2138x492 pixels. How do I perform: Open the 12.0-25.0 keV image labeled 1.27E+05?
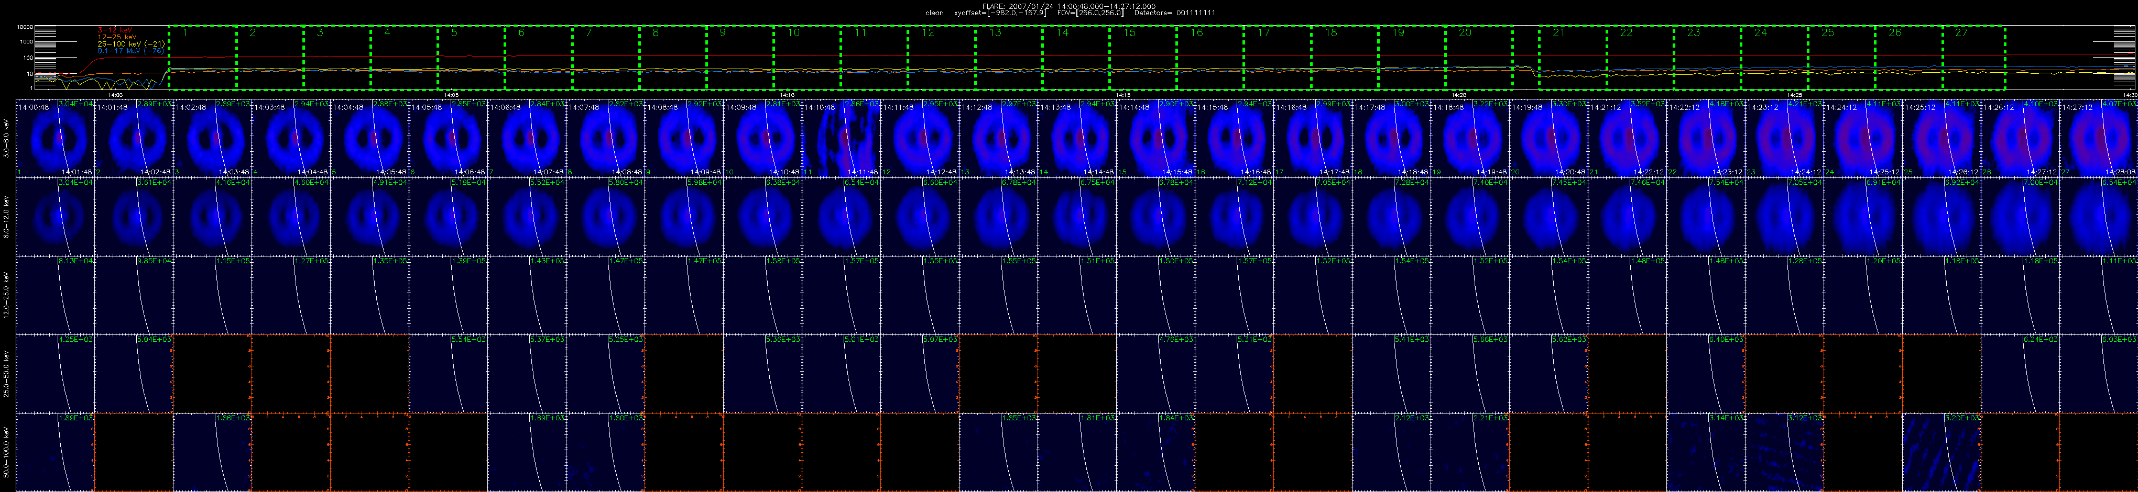pos(290,295)
